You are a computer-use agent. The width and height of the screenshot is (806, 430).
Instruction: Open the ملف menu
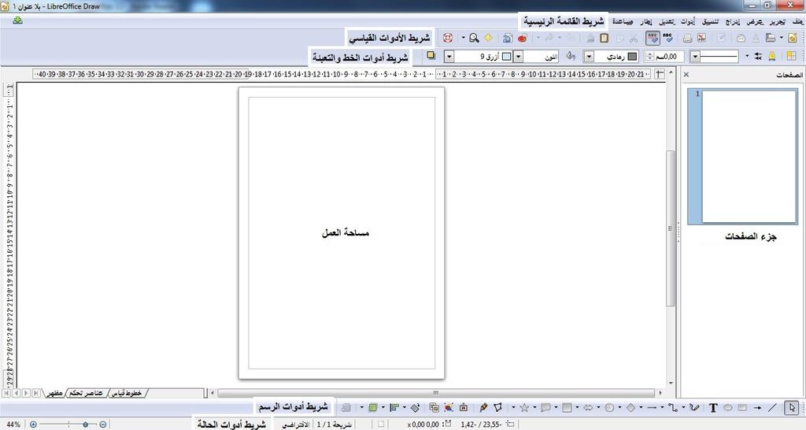[x=797, y=21]
